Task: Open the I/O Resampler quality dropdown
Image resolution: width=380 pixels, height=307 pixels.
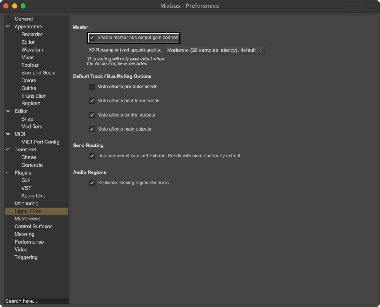Action: click(x=214, y=50)
